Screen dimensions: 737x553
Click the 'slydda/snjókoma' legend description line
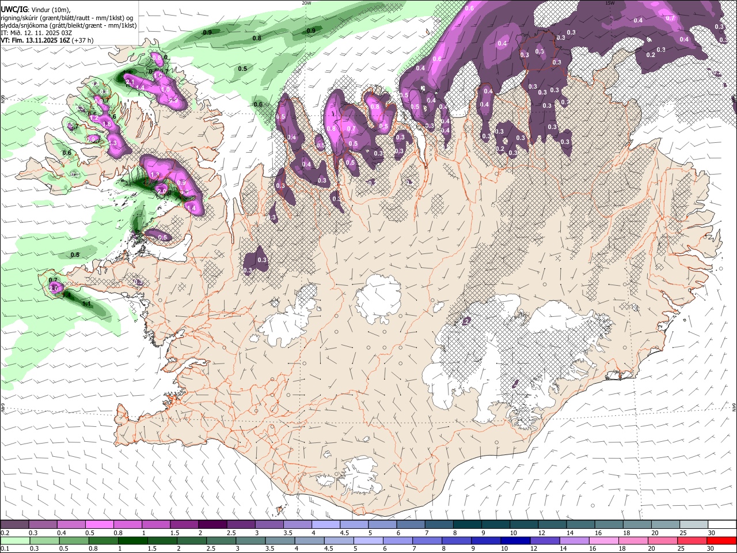click(69, 25)
